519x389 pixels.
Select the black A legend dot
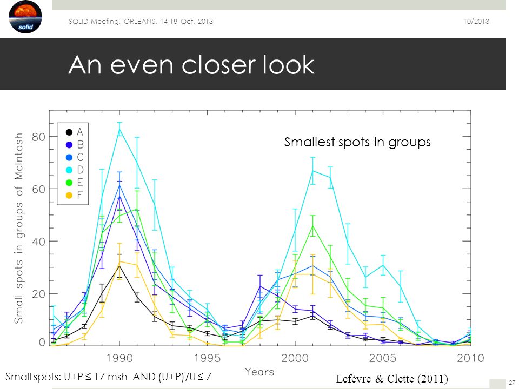[x=69, y=132]
